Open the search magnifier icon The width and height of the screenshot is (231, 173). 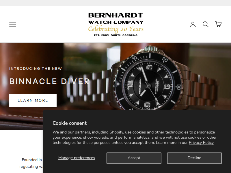[x=205, y=24]
